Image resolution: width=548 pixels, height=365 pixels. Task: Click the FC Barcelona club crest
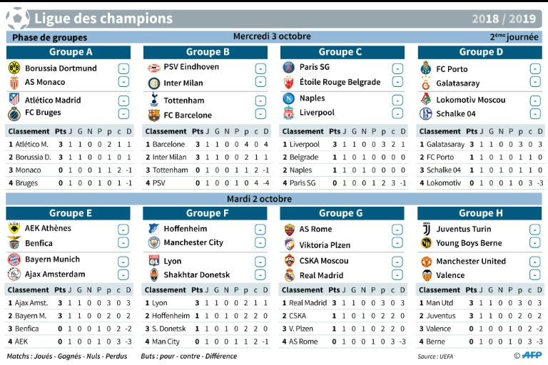coord(153,115)
